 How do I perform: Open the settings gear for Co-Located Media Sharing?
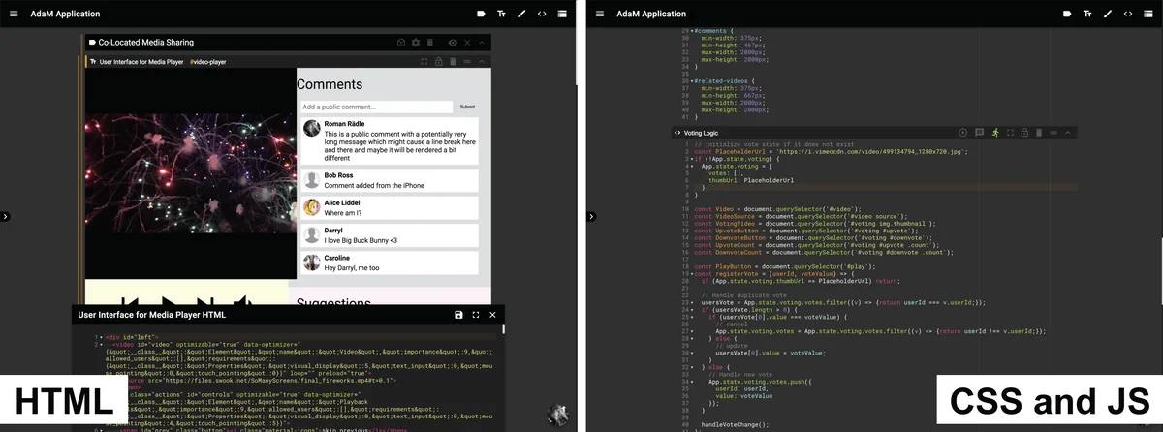click(x=416, y=43)
